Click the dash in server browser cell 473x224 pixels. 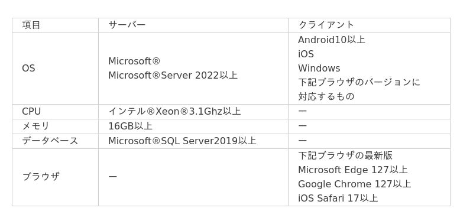pyautogui.click(x=112, y=177)
